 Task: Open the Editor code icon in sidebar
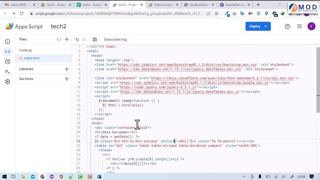pos(7,51)
